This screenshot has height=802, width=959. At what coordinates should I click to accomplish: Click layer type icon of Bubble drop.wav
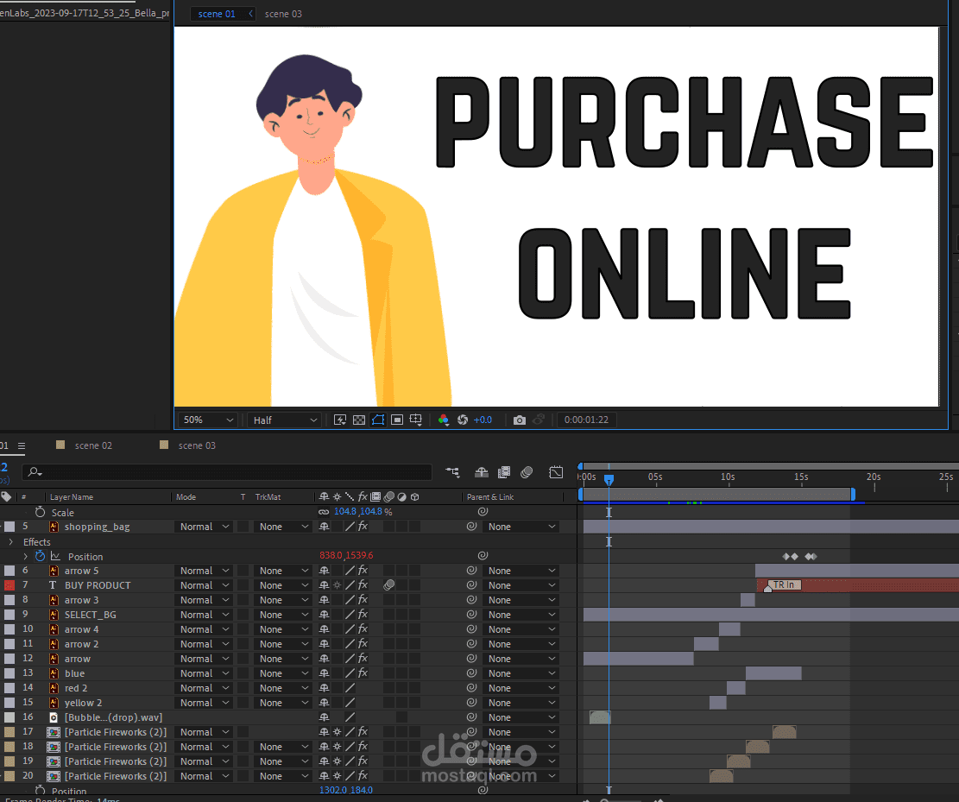[54, 717]
